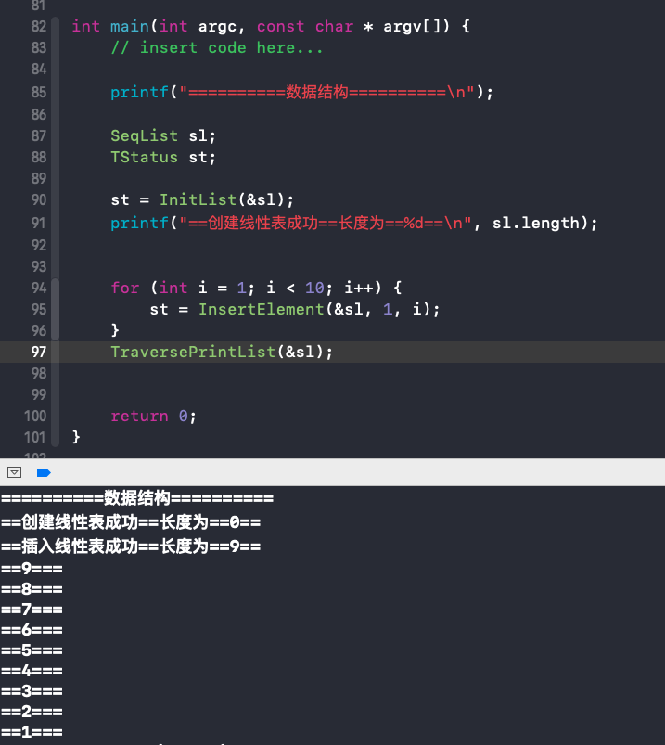665x745 pixels.
Task: Click console output line '==7==='
Action: (32, 610)
